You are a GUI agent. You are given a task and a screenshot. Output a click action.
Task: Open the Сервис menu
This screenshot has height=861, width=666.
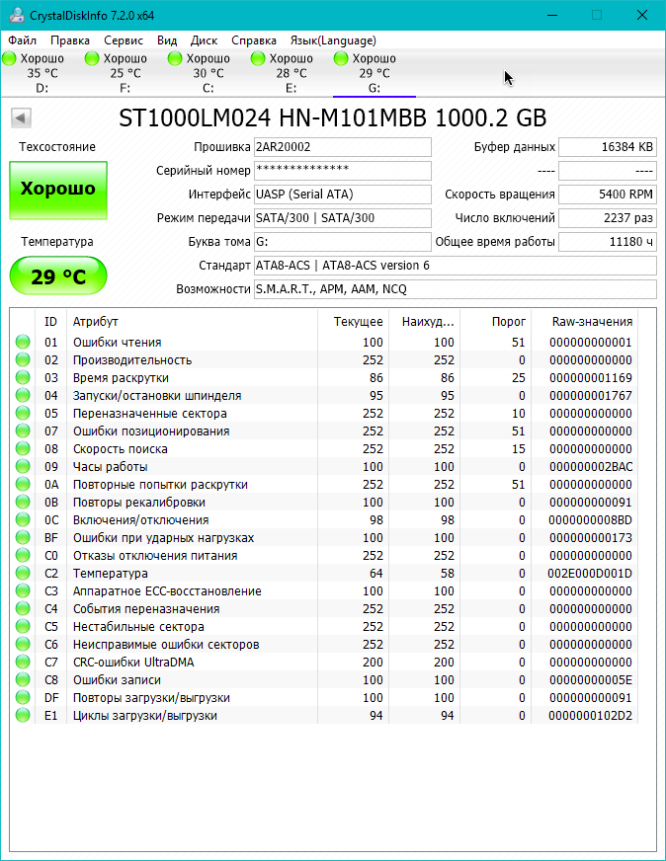tap(124, 40)
